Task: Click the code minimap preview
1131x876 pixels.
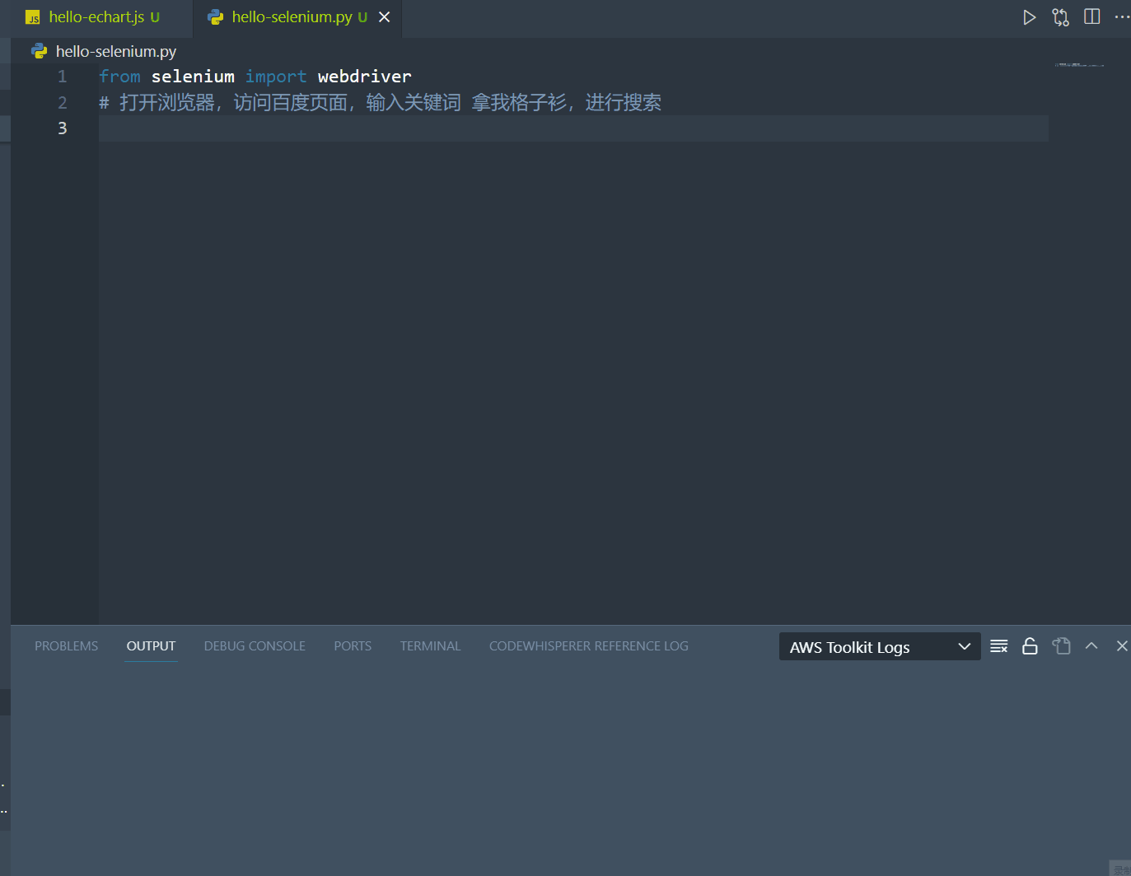Action: (x=1079, y=65)
